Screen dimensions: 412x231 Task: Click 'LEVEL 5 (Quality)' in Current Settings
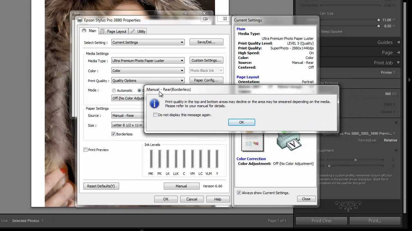pos(300,43)
